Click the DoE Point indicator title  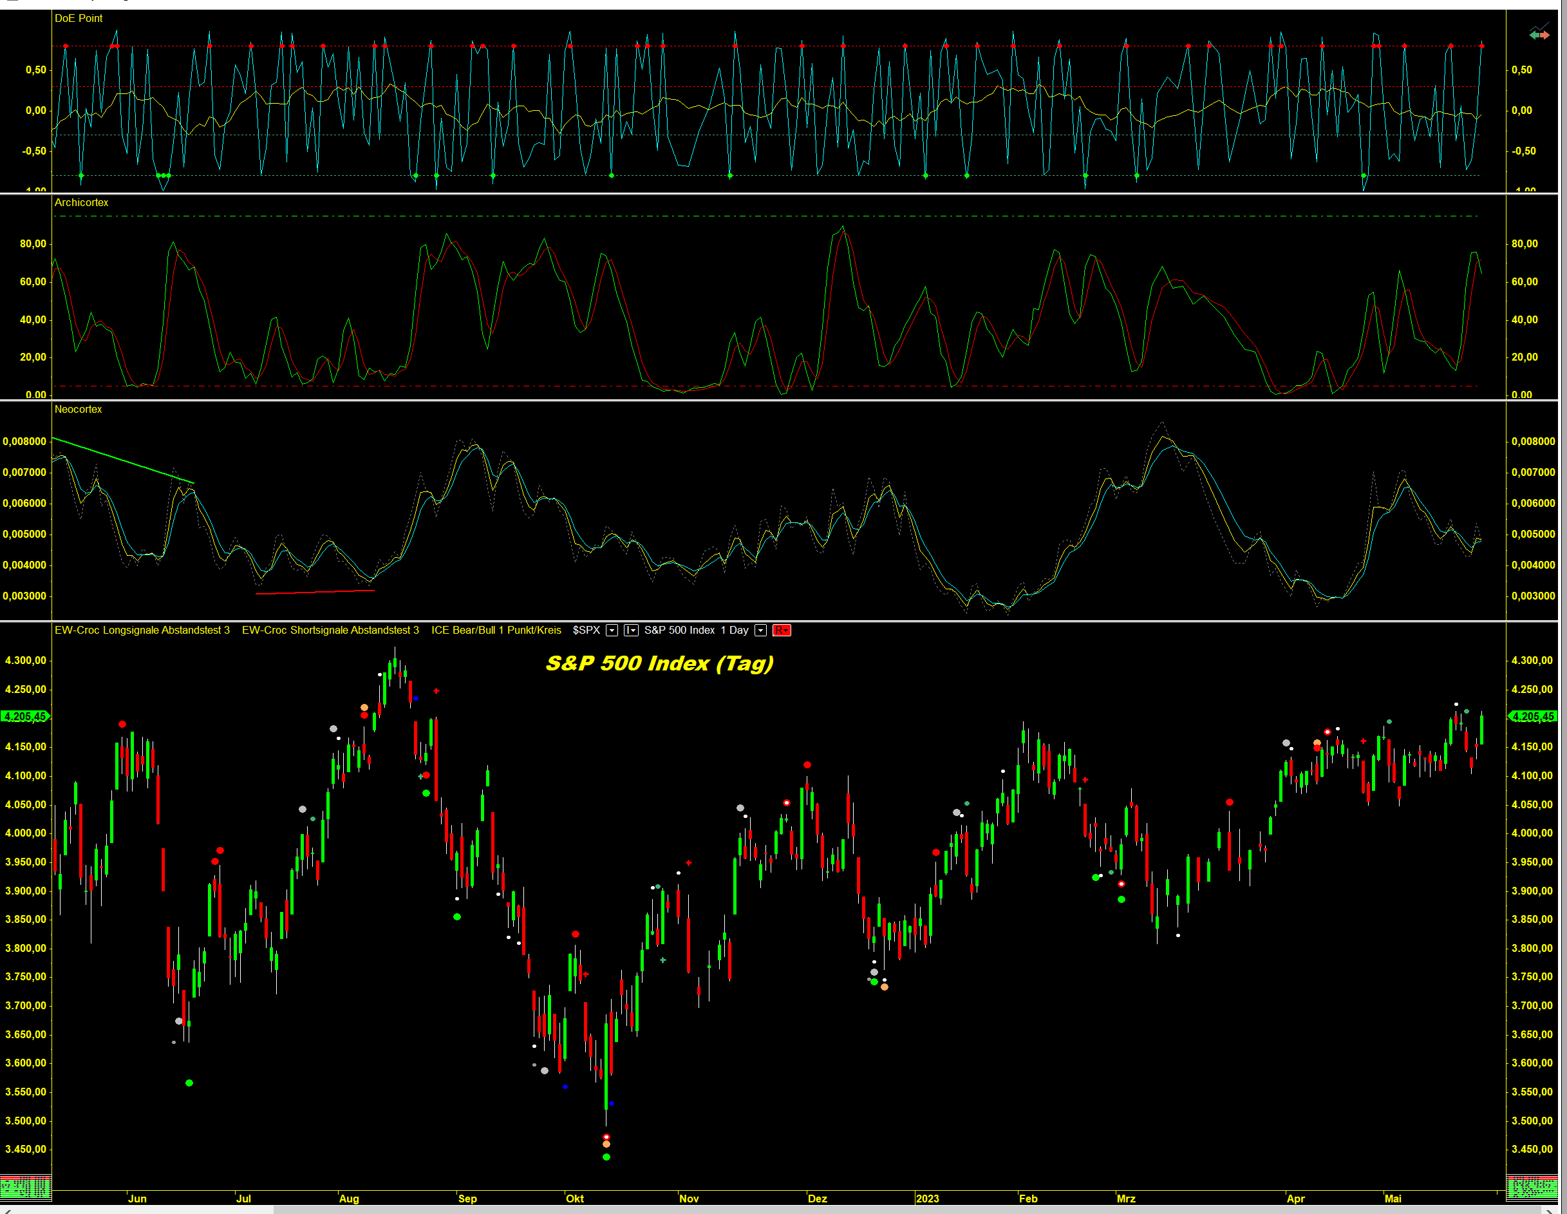point(79,18)
